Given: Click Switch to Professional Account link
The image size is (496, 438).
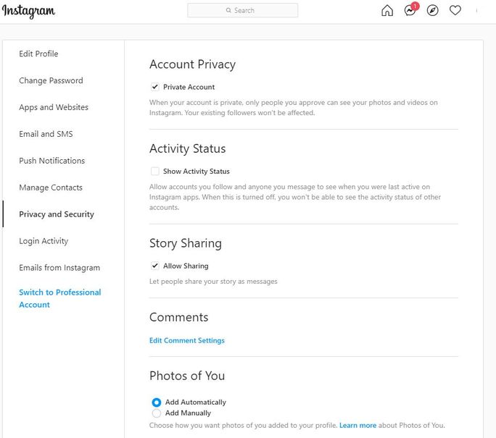Looking at the screenshot, I should (x=59, y=298).
